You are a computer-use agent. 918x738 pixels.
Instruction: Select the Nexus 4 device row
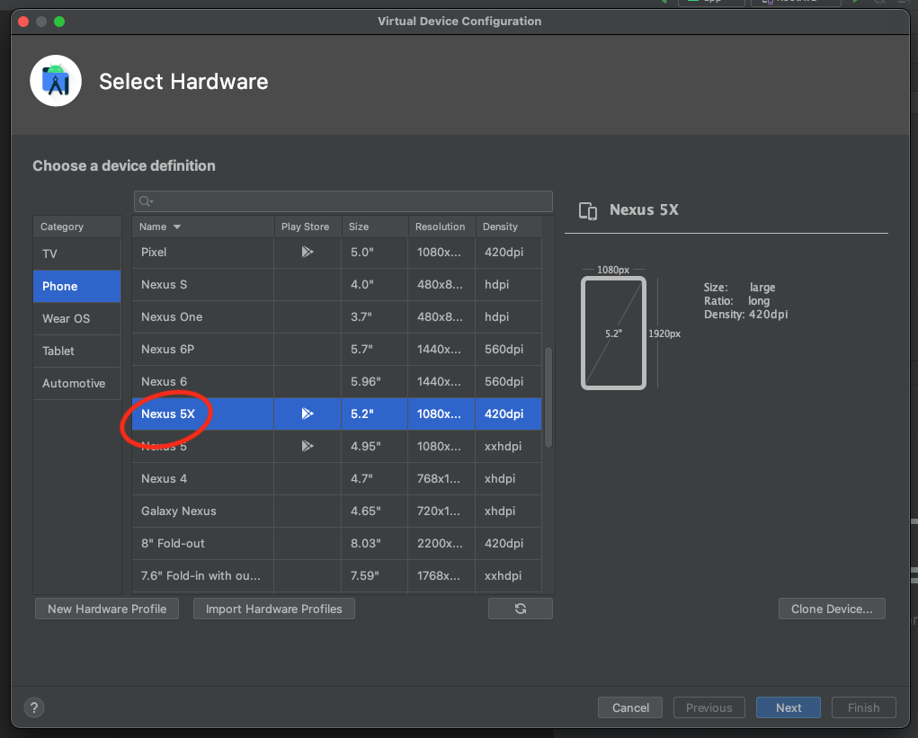(x=336, y=479)
